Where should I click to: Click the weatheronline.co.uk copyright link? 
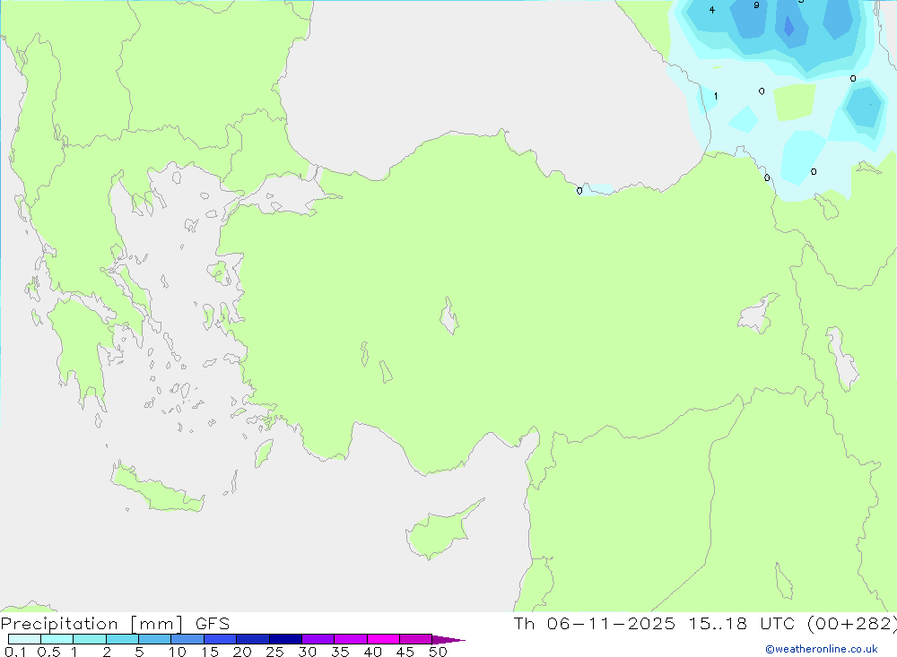click(x=822, y=649)
